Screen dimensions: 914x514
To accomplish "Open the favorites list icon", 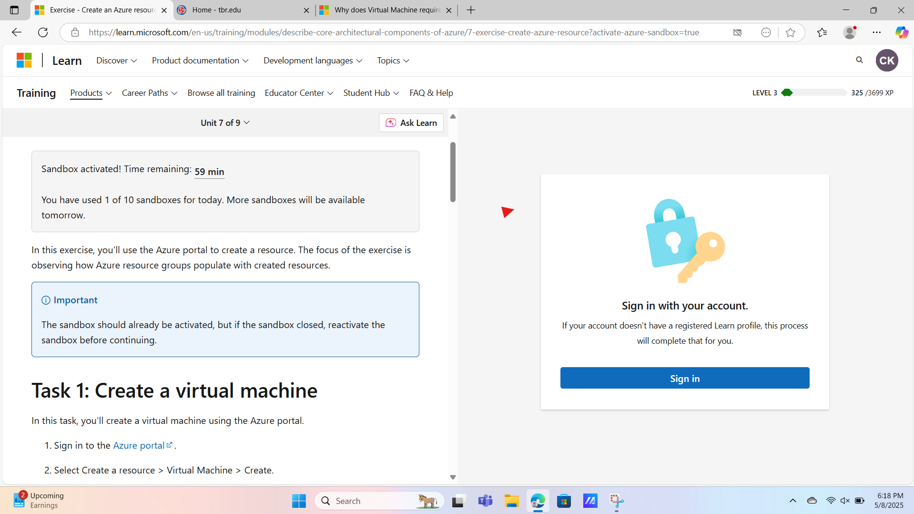I will [822, 32].
